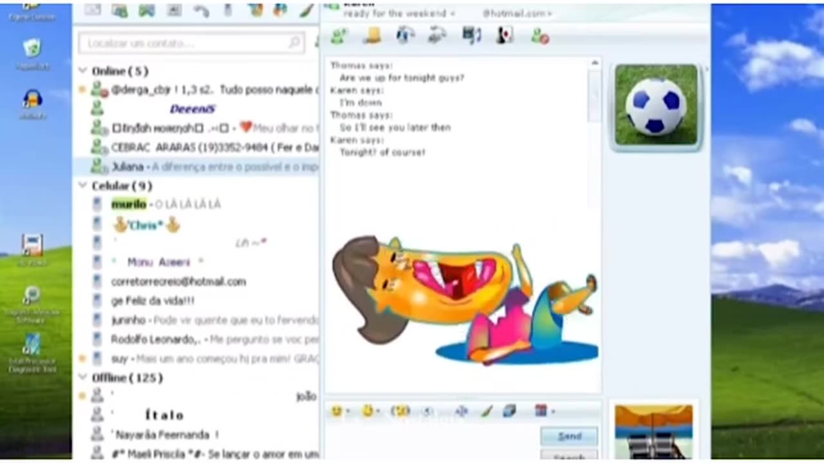Send a nudge with the shaking smiley icon

point(400,411)
